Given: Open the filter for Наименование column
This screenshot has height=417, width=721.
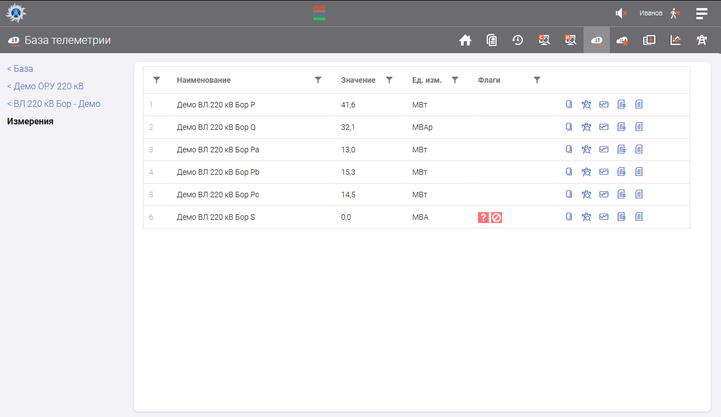Looking at the screenshot, I should (318, 80).
